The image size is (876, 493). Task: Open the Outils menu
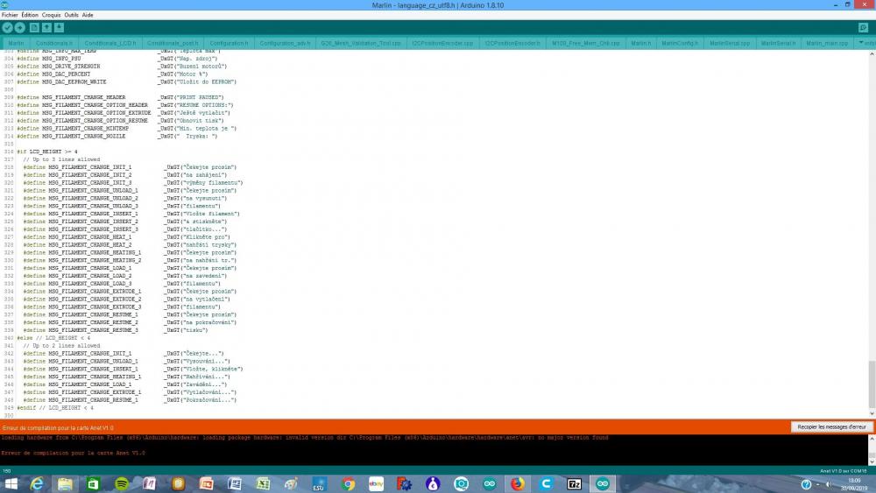(x=72, y=15)
